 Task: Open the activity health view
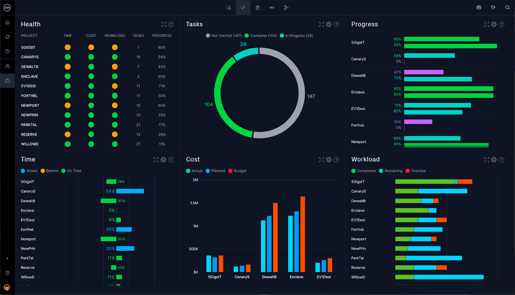(x=243, y=7)
